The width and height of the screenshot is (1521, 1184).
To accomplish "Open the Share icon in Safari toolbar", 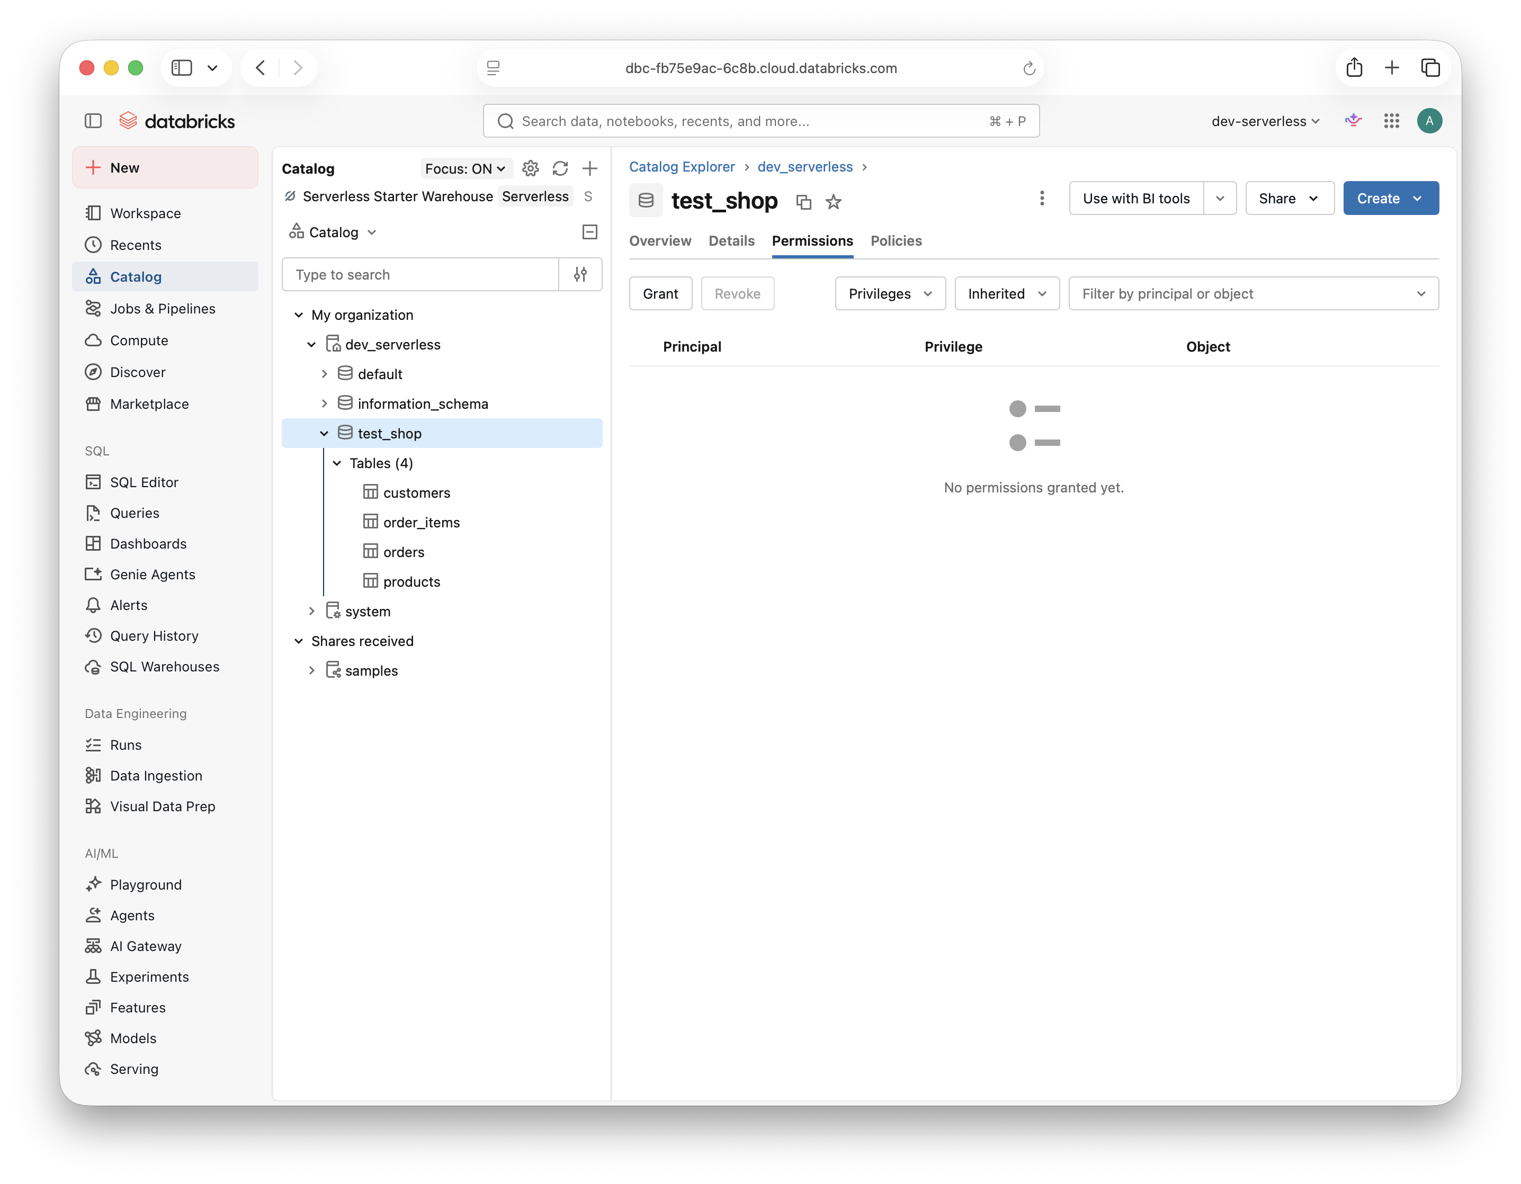I will [1354, 68].
